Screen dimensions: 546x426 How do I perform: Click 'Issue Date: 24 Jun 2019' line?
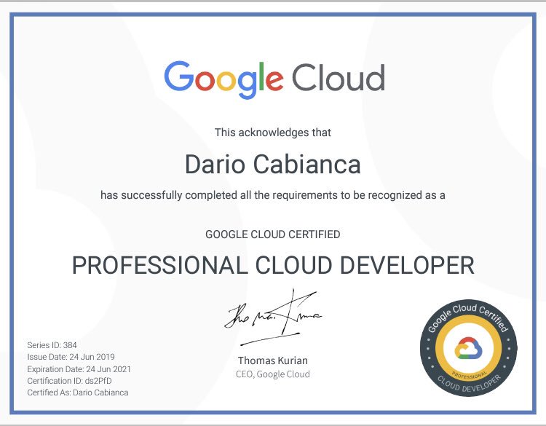click(x=71, y=357)
